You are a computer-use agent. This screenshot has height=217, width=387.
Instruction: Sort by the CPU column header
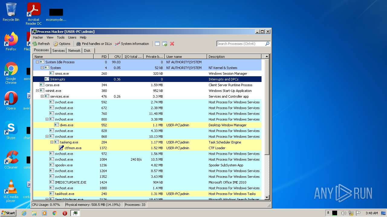pos(115,57)
